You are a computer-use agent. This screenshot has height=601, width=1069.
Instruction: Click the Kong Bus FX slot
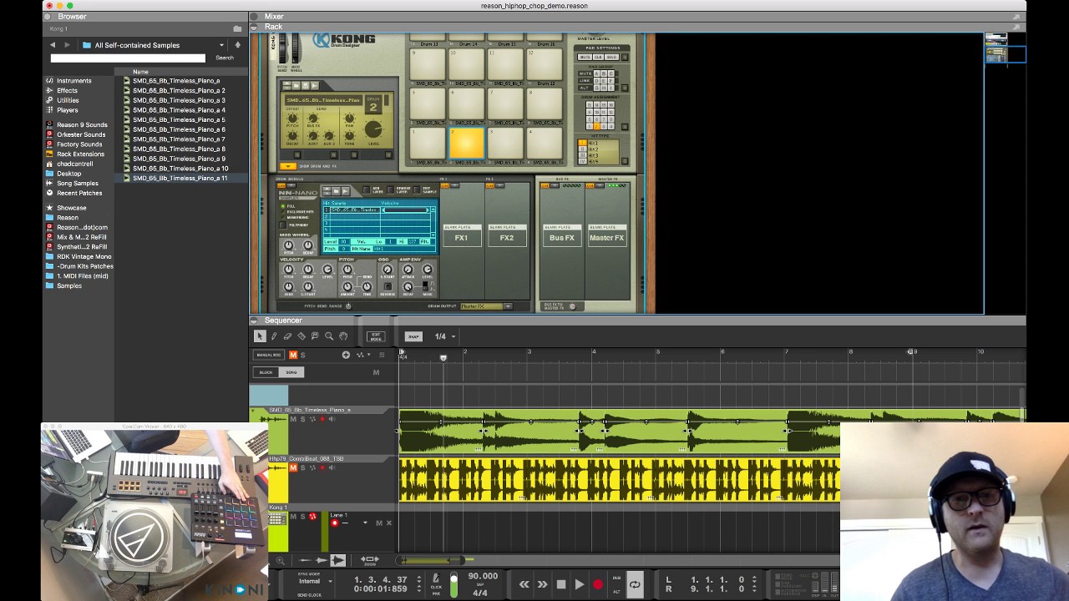[562, 238]
